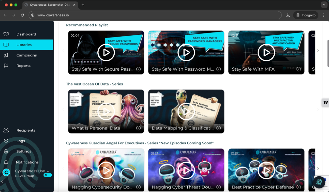Play the Nagging Cyber Threat Doubts video
This screenshot has width=329, height=192.
[186, 170]
